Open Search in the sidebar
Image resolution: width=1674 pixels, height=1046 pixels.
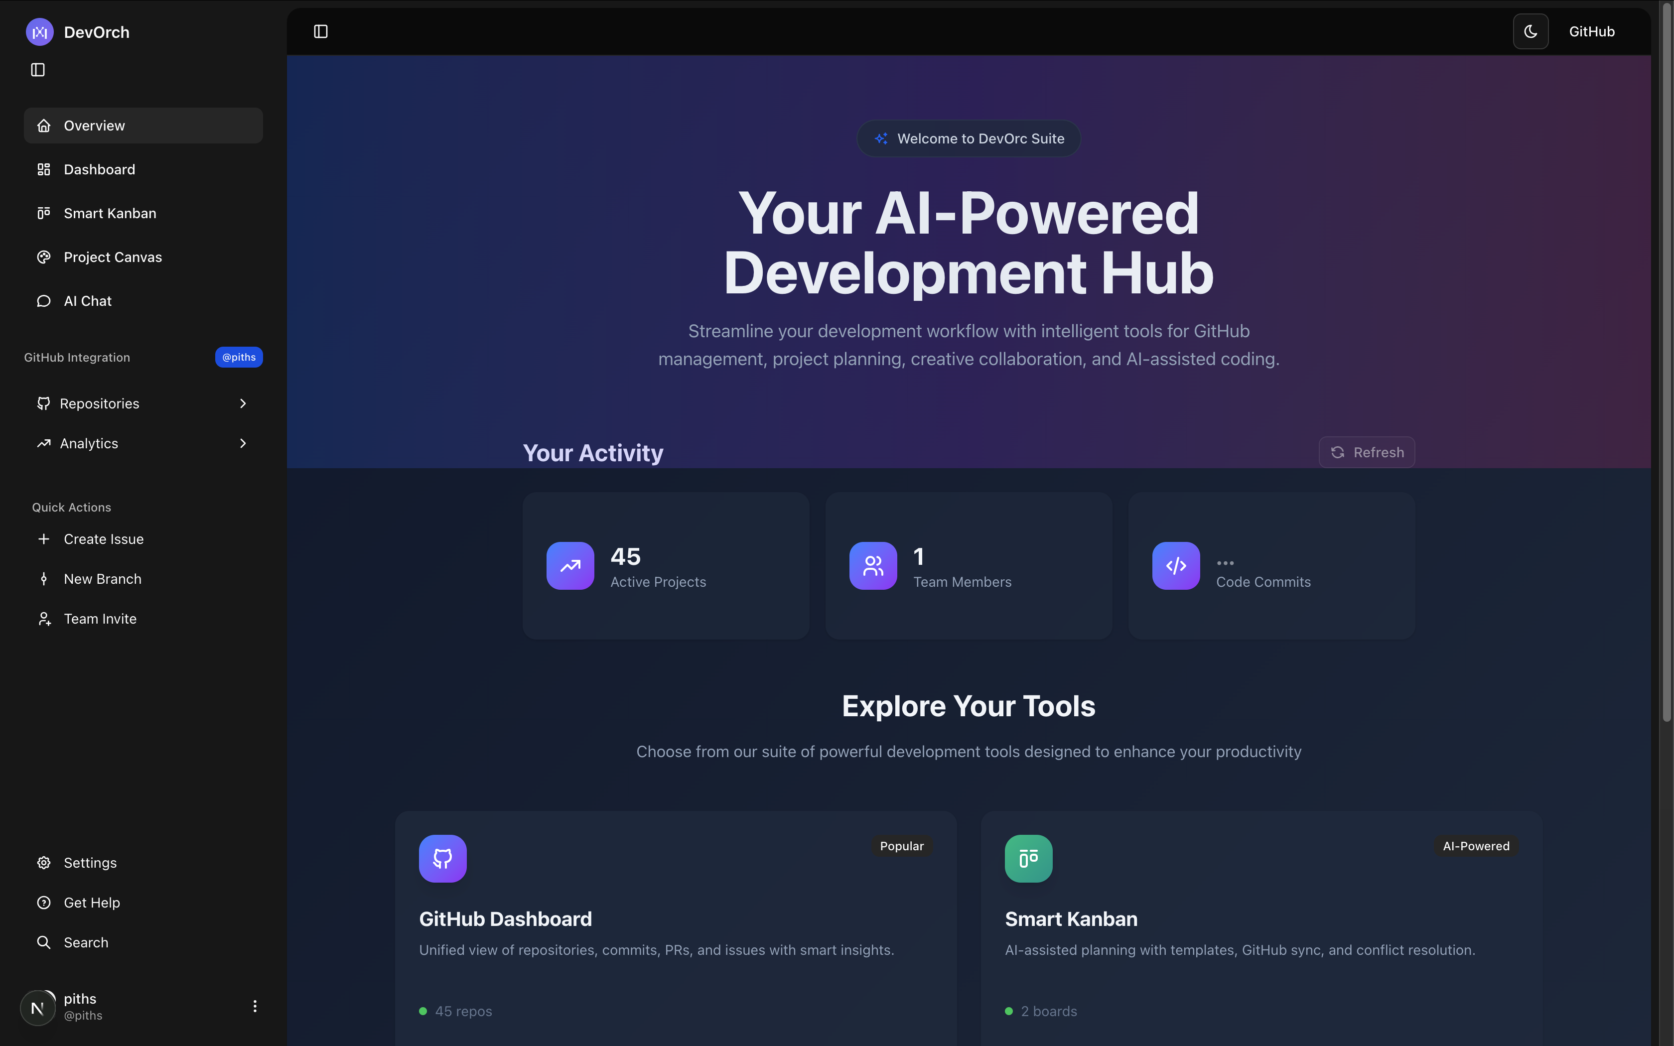pyautogui.click(x=86, y=942)
